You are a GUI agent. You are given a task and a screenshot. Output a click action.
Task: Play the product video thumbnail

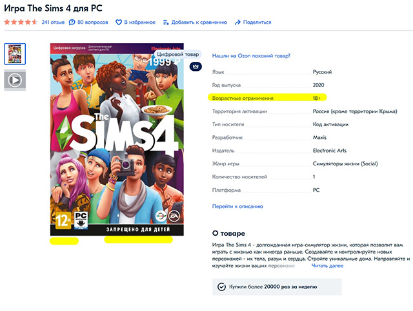(15, 80)
